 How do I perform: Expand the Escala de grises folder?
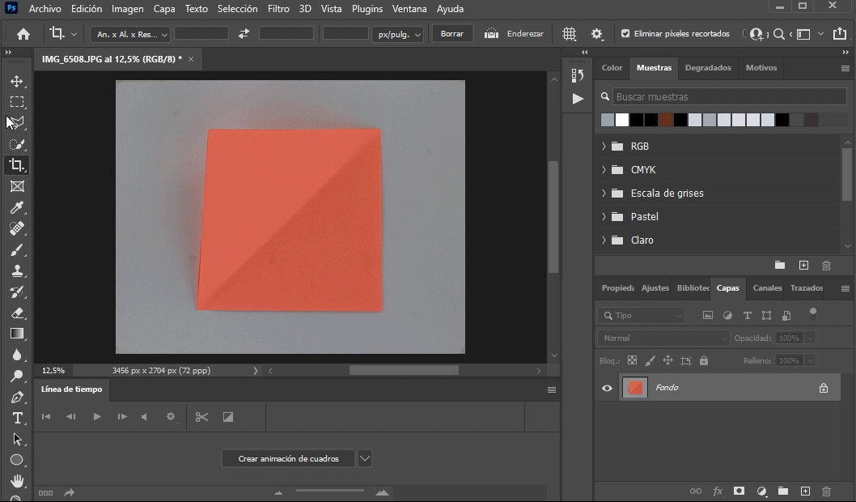603,193
